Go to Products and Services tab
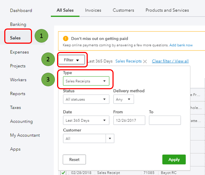Screen dimensions: 205x175 (x=167, y=10)
